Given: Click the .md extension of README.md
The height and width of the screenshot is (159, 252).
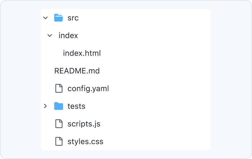Looking at the screenshot, I should tap(93, 71).
